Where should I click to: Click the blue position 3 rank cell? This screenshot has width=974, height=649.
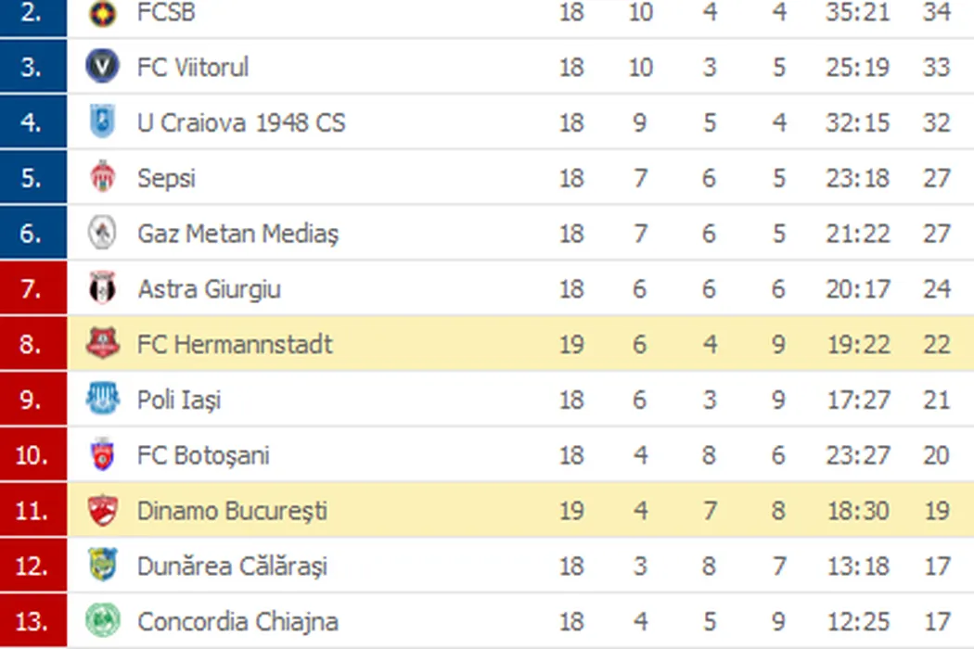coord(32,67)
